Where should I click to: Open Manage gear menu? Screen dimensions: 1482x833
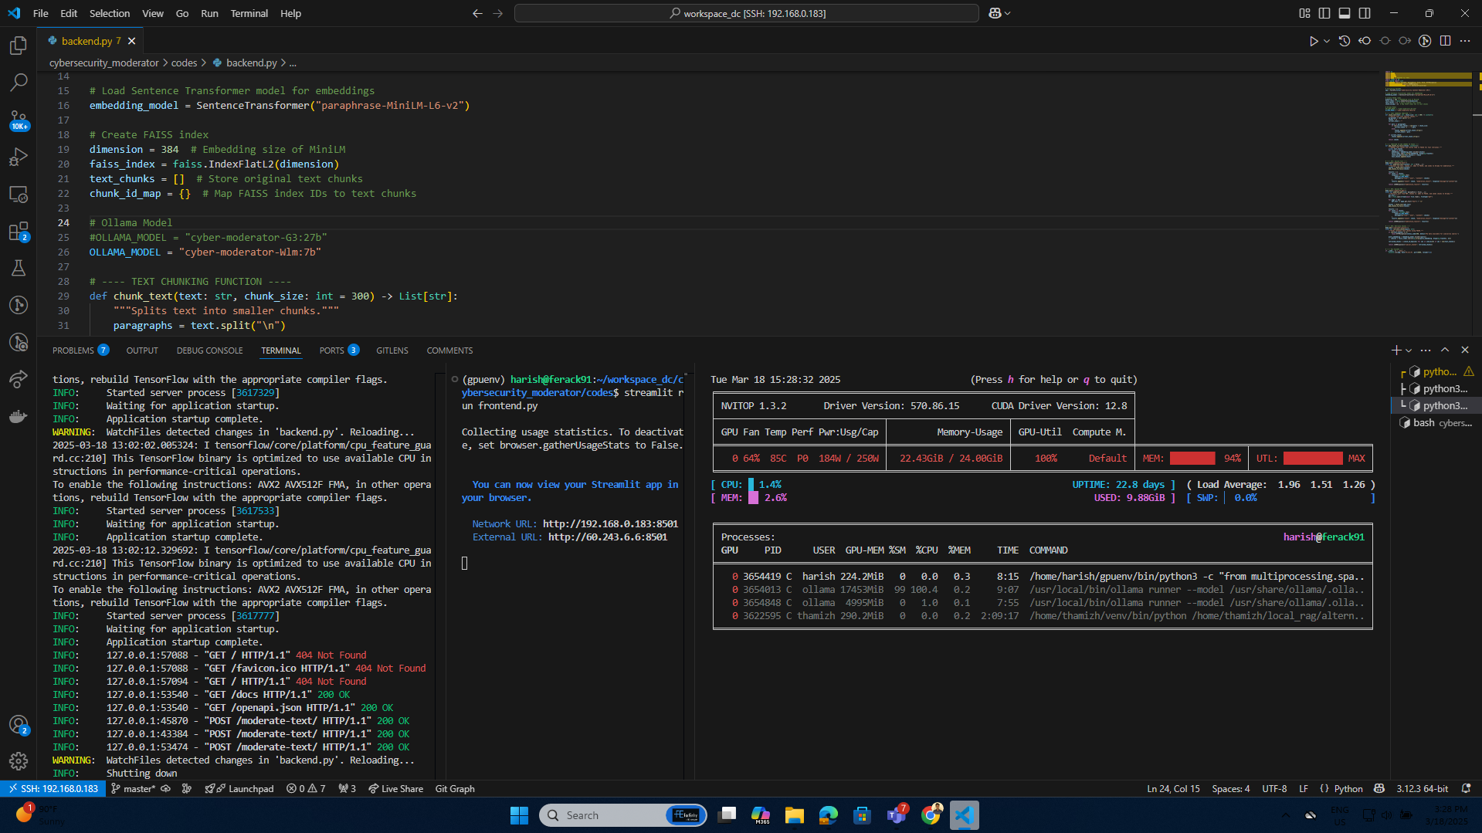point(19,761)
